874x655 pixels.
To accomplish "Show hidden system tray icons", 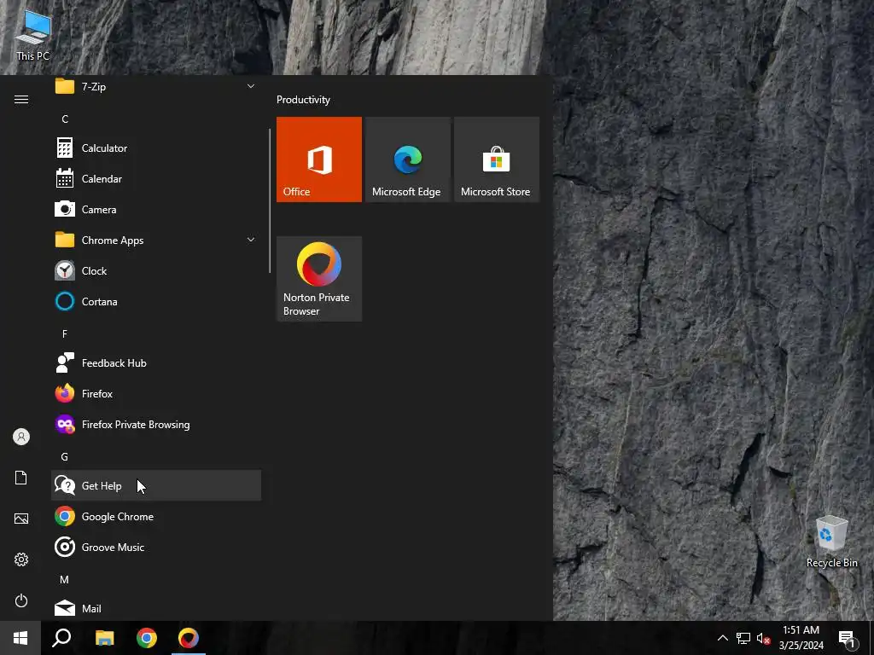I will 722,638.
